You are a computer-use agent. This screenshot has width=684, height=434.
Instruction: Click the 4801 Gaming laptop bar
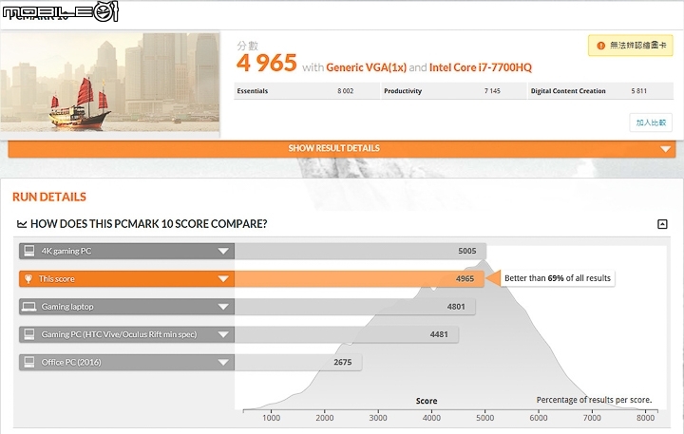[x=354, y=307]
